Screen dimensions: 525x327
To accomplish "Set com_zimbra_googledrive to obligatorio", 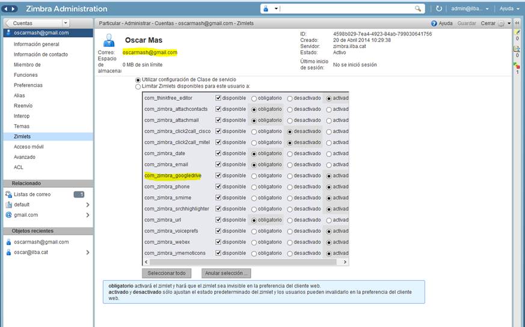I will (254, 176).
